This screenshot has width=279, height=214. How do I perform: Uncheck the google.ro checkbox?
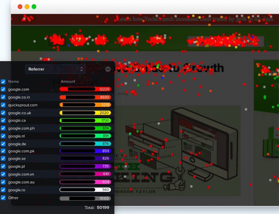tap(3, 190)
